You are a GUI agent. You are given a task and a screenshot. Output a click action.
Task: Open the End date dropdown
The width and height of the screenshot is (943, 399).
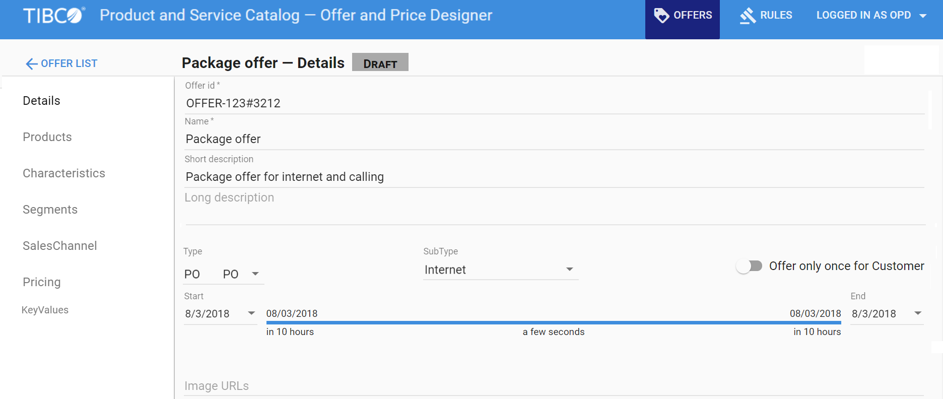coord(918,313)
